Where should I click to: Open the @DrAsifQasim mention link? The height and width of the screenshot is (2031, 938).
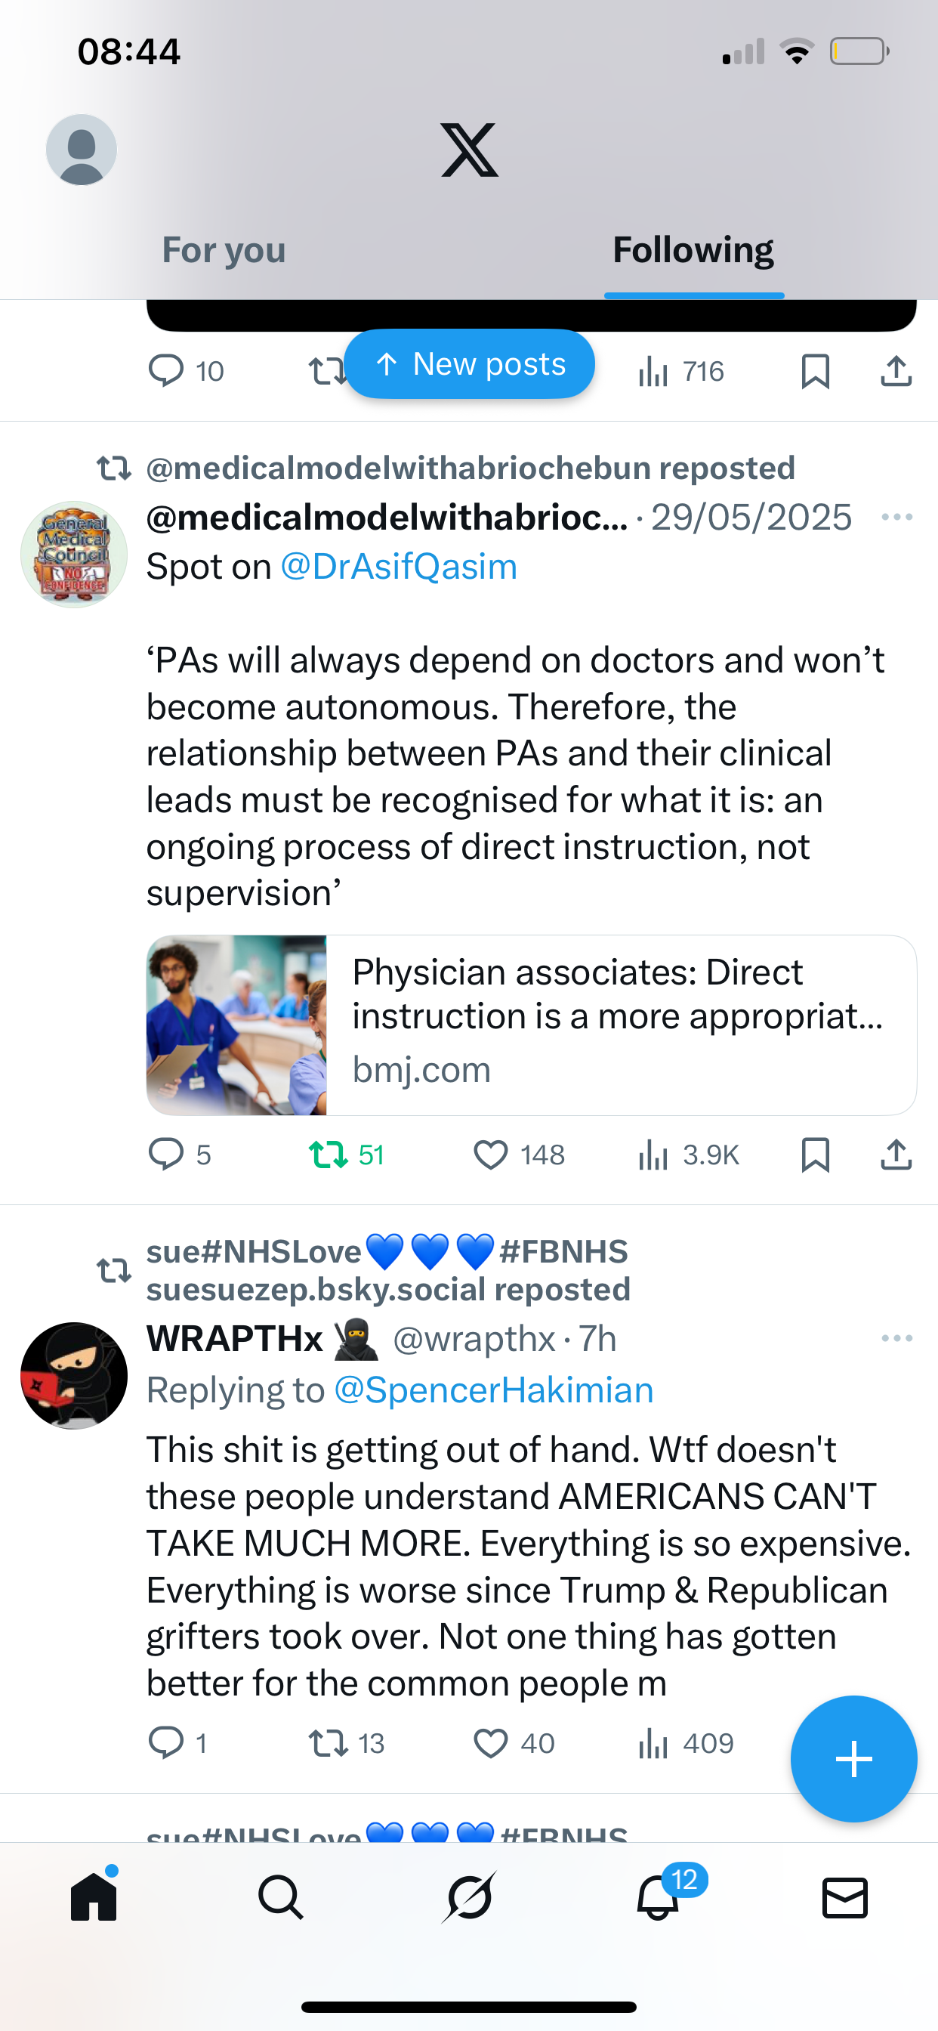coord(399,567)
